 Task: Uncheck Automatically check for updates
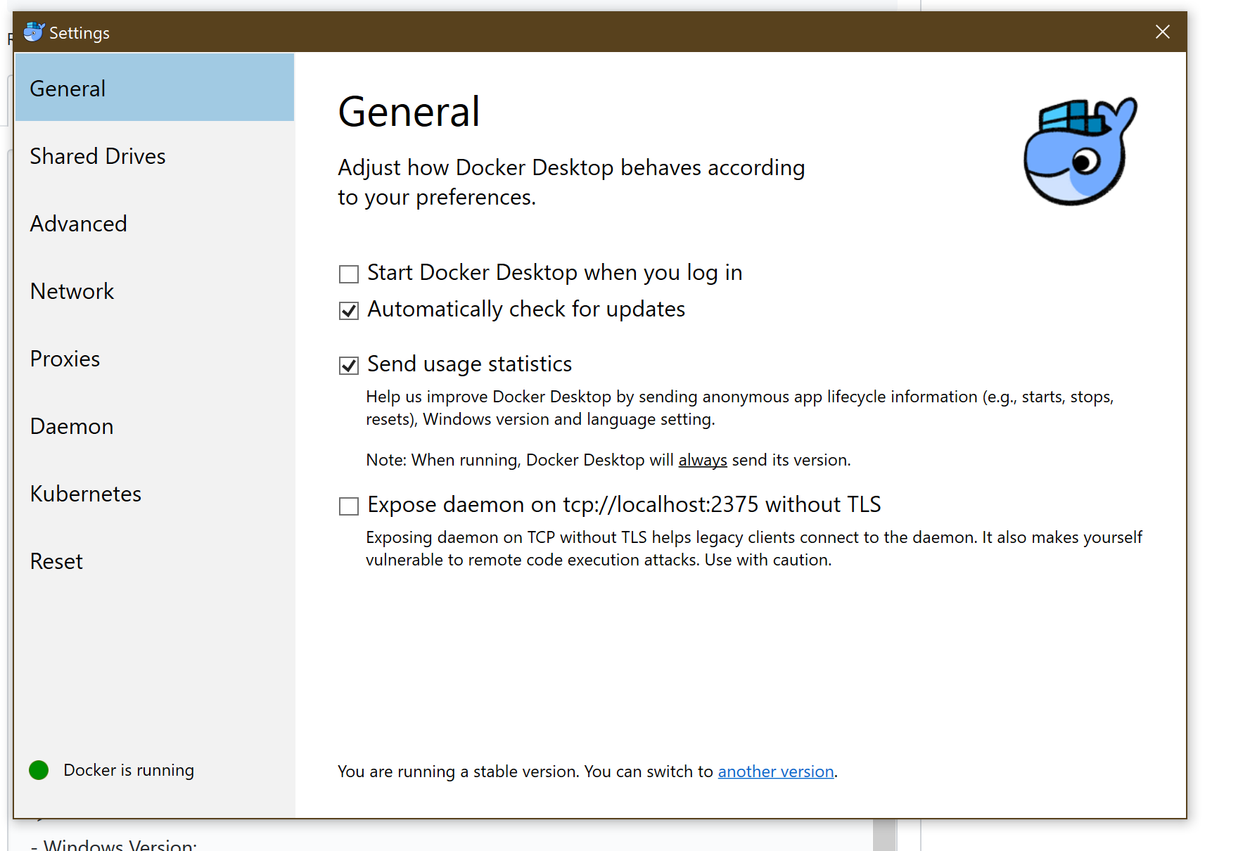349,310
